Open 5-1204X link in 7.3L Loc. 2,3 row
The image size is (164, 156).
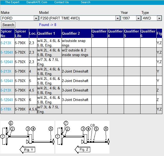point(7,62)
